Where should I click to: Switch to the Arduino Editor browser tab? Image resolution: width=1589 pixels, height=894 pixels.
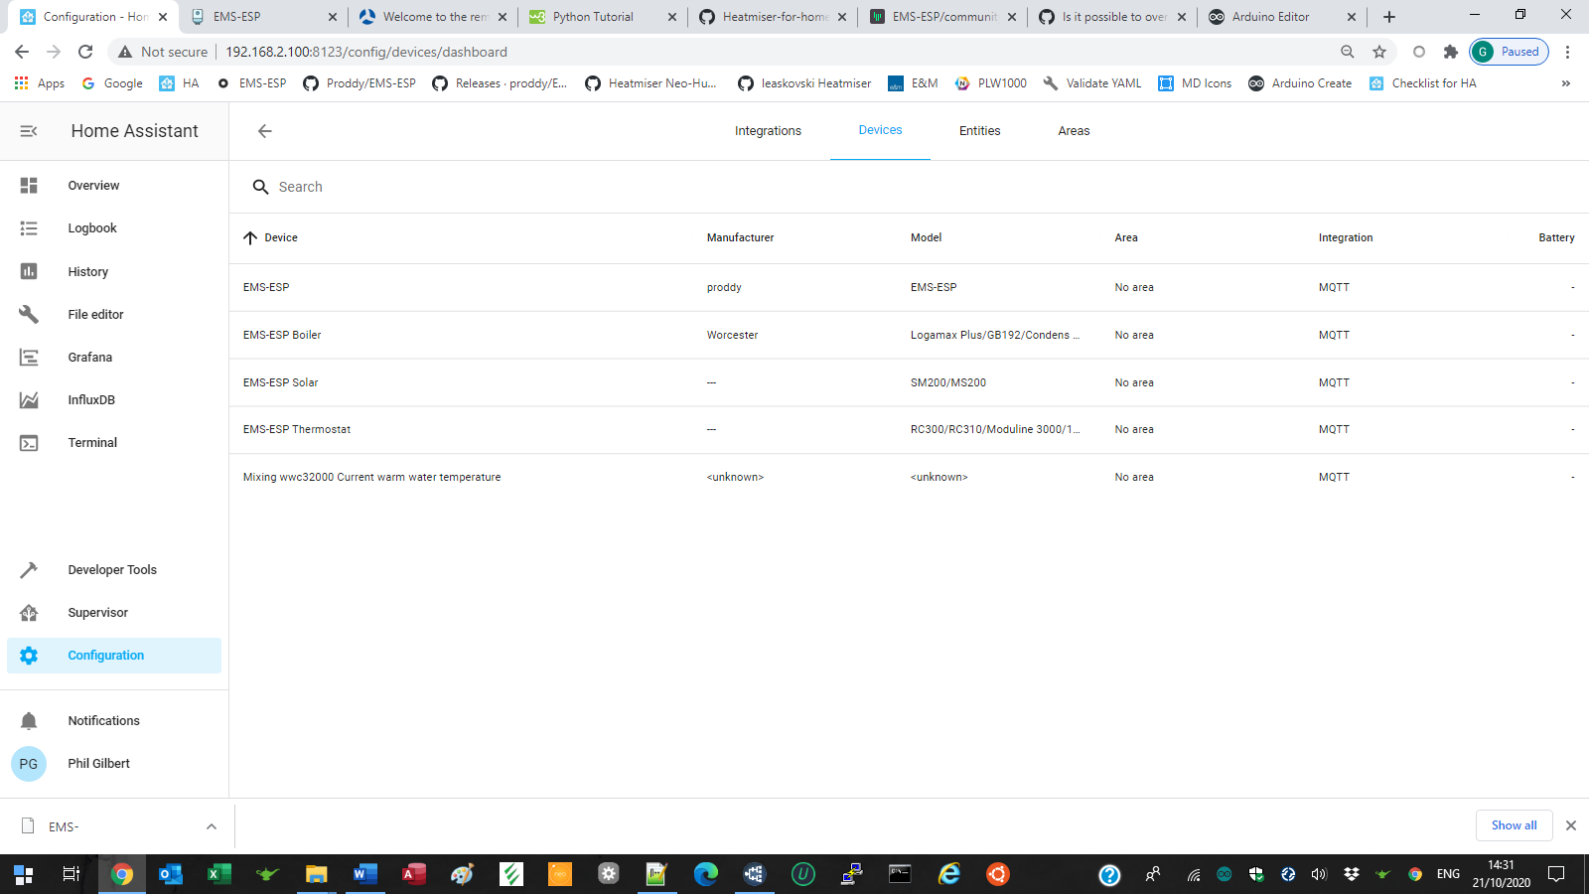click(x=1281, y=17)
